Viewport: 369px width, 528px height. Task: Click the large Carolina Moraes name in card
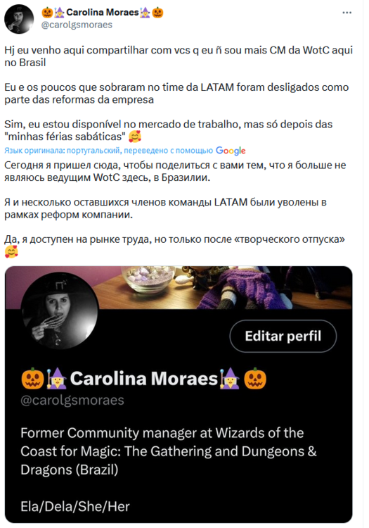click(x=144, y=379)
